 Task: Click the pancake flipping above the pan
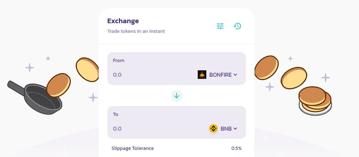tap(58, 85)
